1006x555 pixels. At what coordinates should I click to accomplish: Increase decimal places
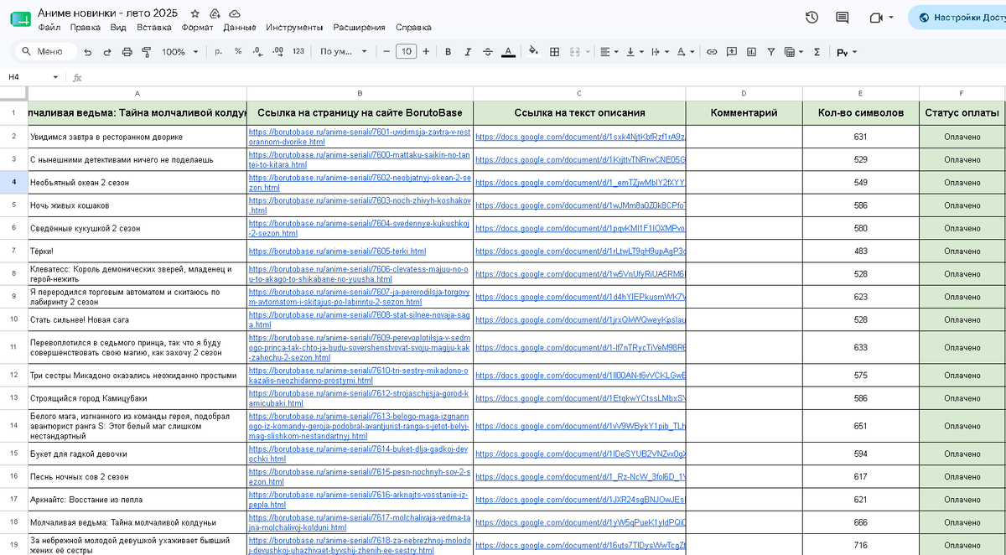coord(278,52)
